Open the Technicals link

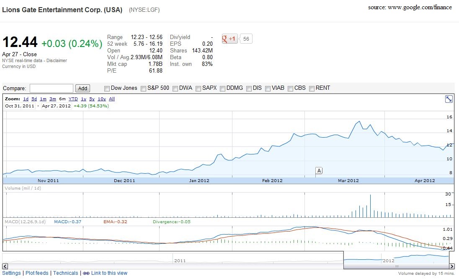pyautogui.click(x=66, y=273)
